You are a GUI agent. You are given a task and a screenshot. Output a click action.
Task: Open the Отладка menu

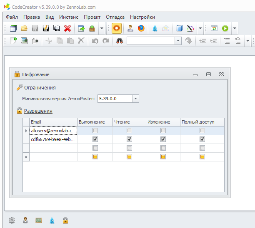coord(115,17)
